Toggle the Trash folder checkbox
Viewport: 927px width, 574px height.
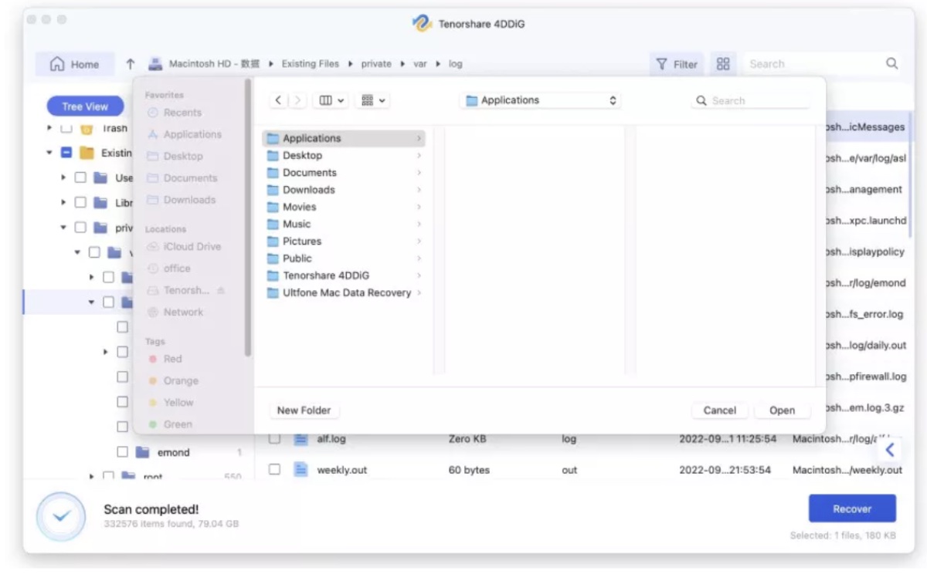tap(66, 128)
